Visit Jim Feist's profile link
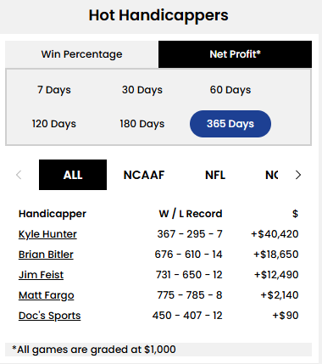 (x=41, y=275)
